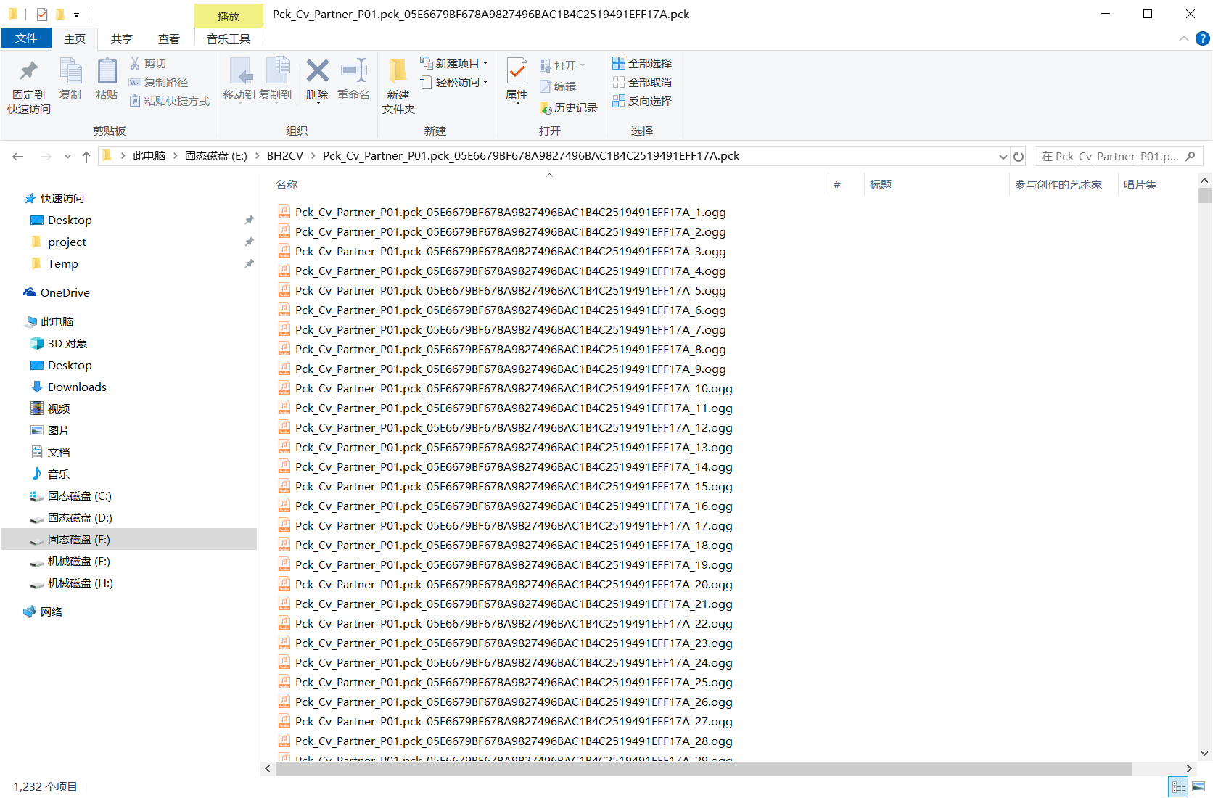Image resolution: width=1213 pixels, height=798 pixels.
Task: Collapse the ribbon with the chevron
Action: coord(1184,38)
